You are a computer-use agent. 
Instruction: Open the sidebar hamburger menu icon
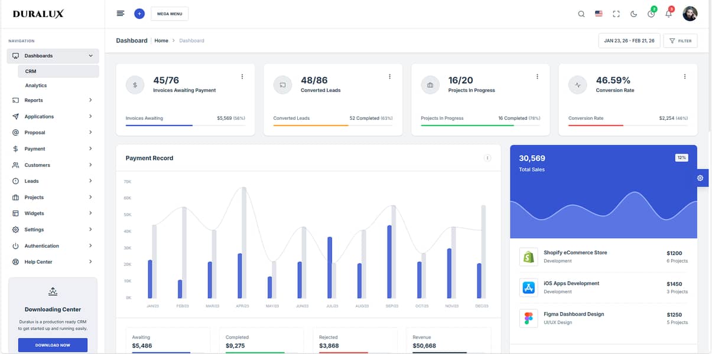click(x=120, y=13)
